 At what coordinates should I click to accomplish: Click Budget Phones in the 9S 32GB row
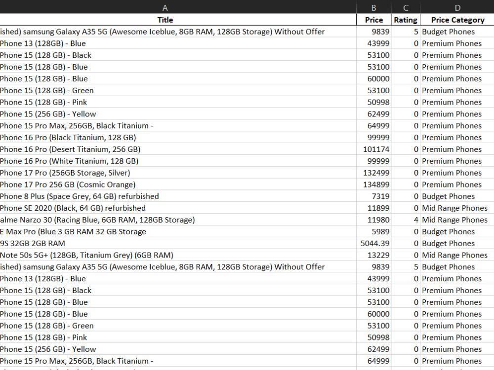[457, 243]
